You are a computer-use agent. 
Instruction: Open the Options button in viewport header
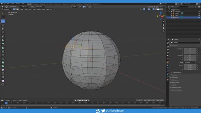162,7
